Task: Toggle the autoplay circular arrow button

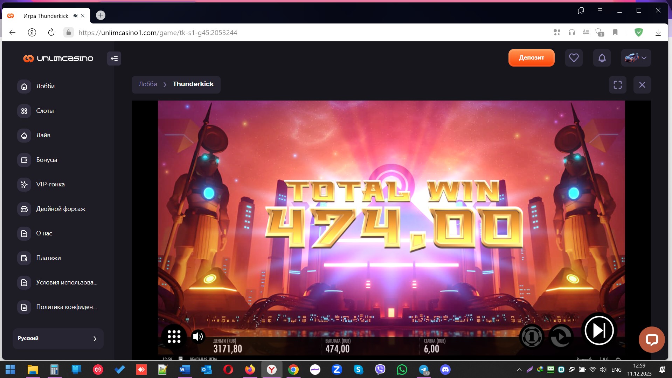Action: [561, 337]
